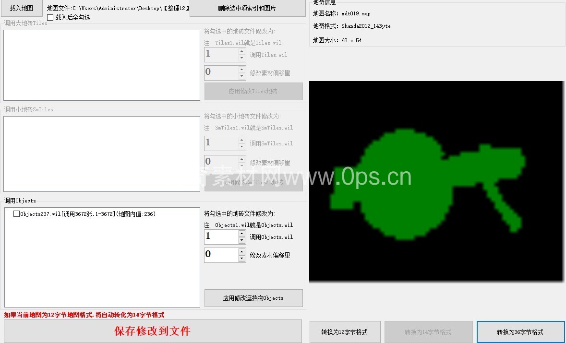Decrease 调用Objects.wil value with down arrow
This screenshot has height=343, width=566.
242,240
